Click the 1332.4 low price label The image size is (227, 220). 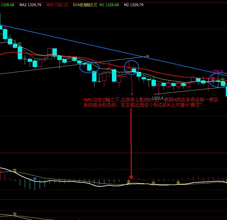pyautogui.click(x=158, y=98)
